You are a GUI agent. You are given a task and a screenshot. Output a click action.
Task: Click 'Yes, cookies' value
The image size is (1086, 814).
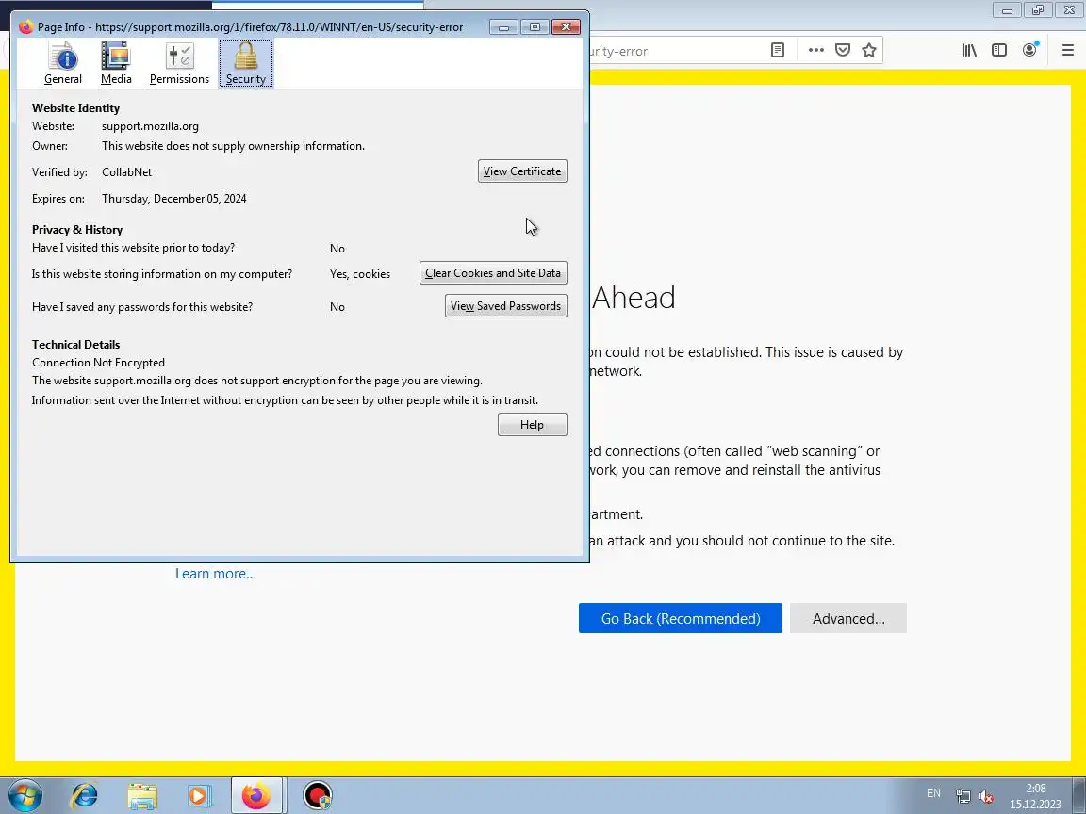(x=360, y=274)
